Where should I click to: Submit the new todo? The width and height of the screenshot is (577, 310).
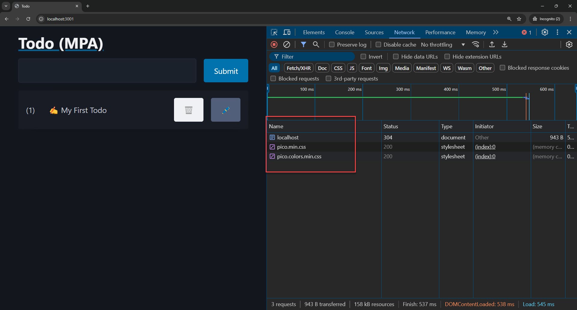[x=226, y=71]
